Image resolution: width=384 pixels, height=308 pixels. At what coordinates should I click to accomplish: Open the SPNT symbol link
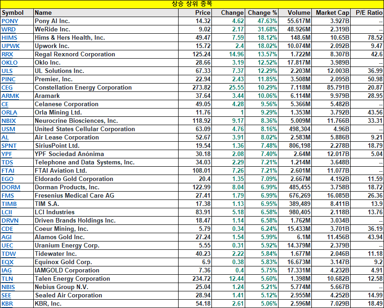click(9, 146)
